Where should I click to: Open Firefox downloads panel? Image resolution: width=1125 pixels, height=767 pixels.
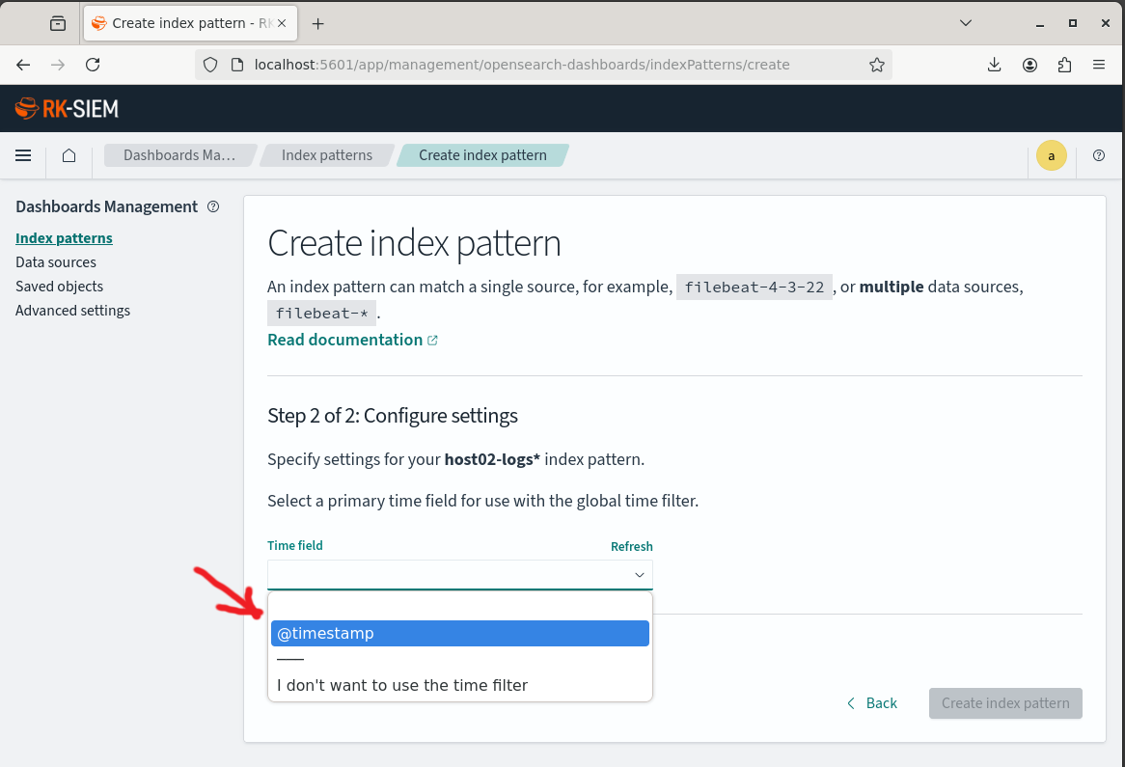(994, 65)
